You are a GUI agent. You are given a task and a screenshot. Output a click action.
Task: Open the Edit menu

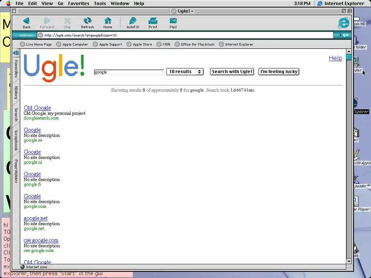pos(33,3)
